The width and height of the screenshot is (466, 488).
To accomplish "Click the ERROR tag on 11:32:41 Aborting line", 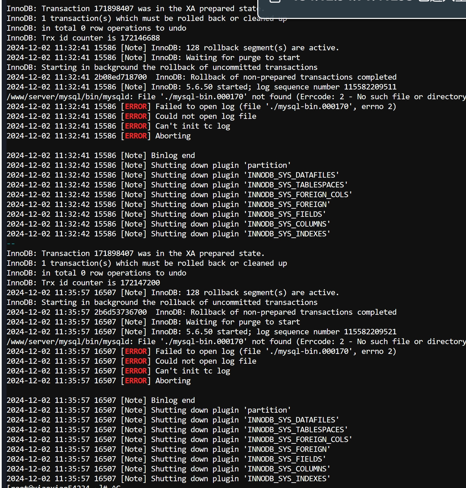I will [x=136, y=136].
